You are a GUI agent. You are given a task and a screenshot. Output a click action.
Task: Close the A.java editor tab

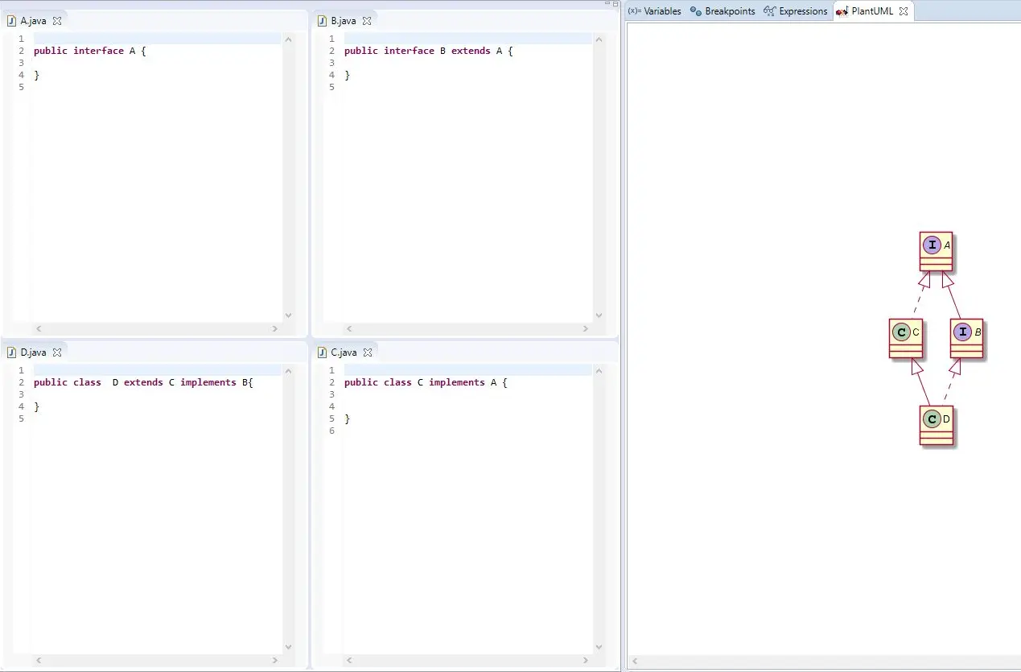pos(57,21)
